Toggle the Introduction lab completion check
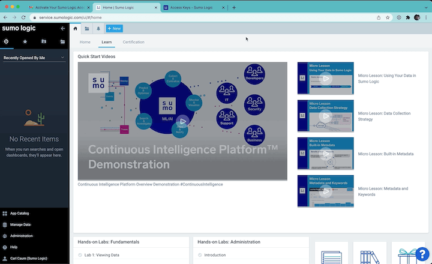 point(200,255)
